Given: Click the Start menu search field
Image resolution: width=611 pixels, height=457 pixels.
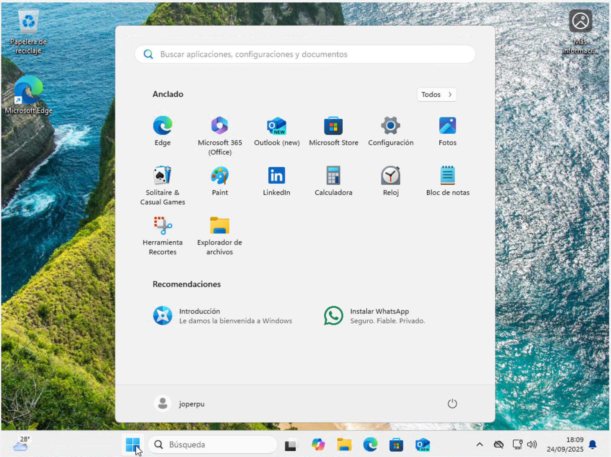Looking at the screenshot, I should point(305,54).
